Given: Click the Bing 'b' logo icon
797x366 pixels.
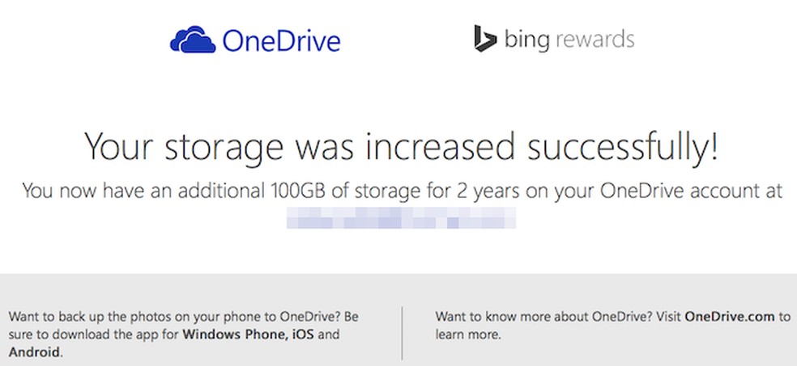Looking at the screenshot, I should 484,40.
